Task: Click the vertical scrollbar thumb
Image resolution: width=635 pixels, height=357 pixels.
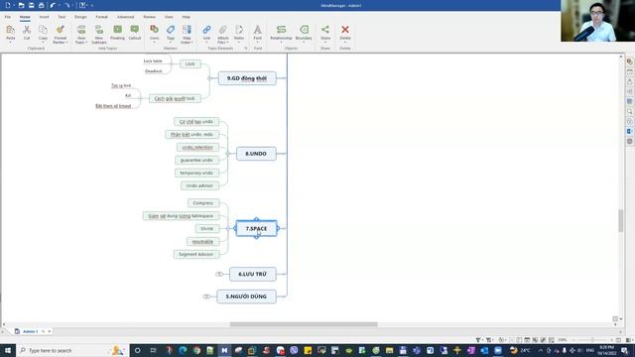Action: click(620, 220)
